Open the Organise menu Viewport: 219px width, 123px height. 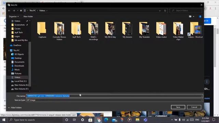tap(14, 16)
